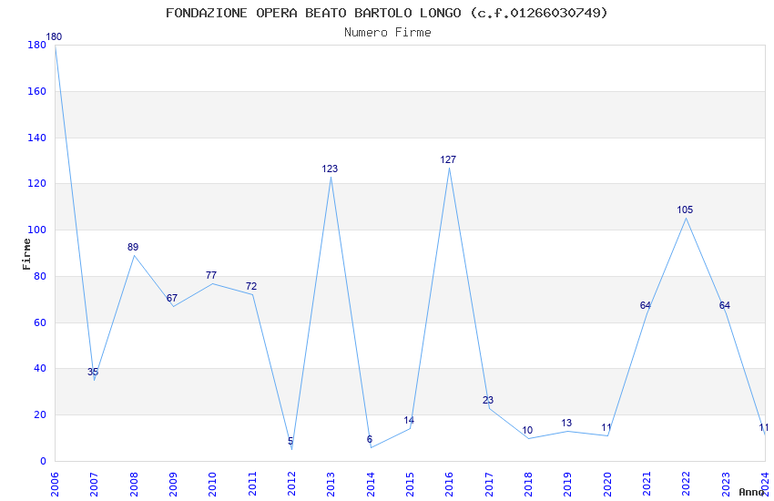Select the x-axis year label 2008

pyautogui.click(x=133, y=484)
